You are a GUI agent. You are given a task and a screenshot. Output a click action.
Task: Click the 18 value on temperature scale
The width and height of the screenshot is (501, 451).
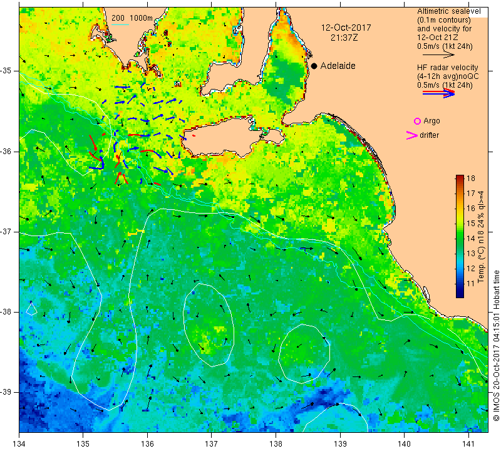(x=471, y=178)
